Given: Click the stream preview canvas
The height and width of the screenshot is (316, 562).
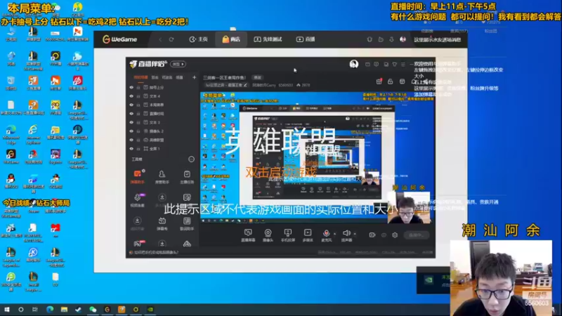Looking at the screenshot, I should point(317,157).
